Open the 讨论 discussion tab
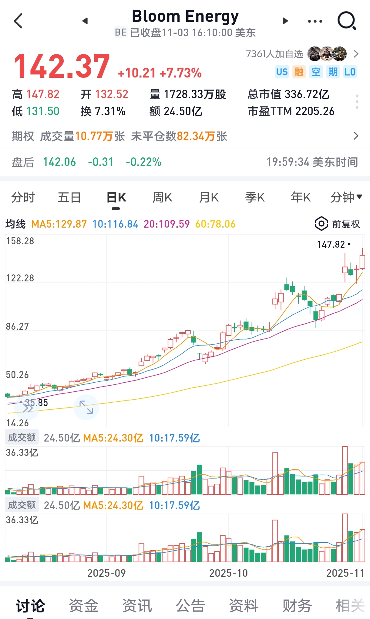 tap(30, 606)
